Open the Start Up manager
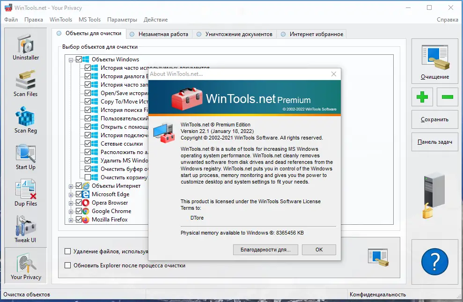Image resolution: width=463 pixels, height=302 pixels. [x=26, y=157]
